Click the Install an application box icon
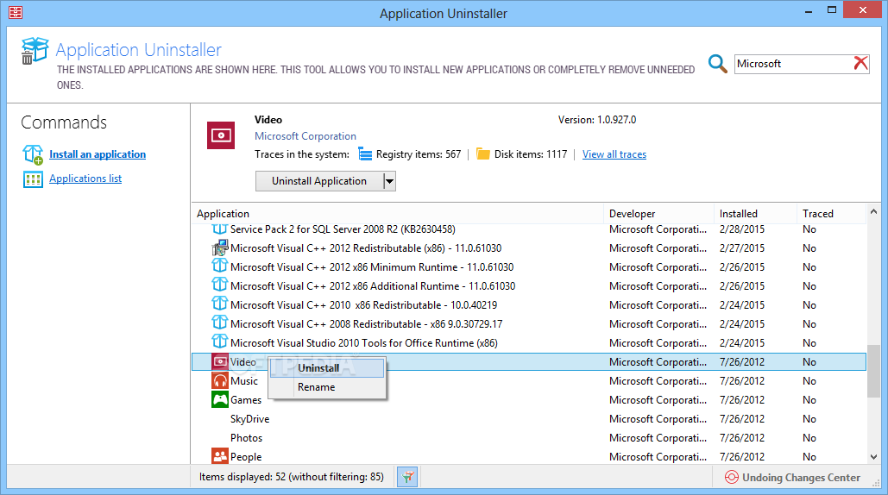 [x=33, y=154]
